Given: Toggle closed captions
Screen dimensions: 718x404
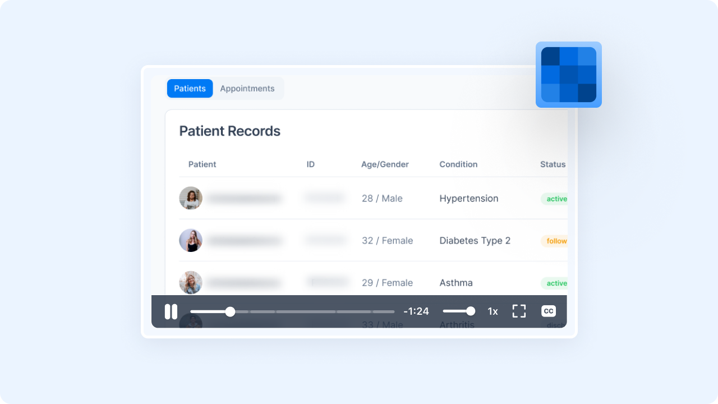Looking at the screenshot, I should click(548, 311).
